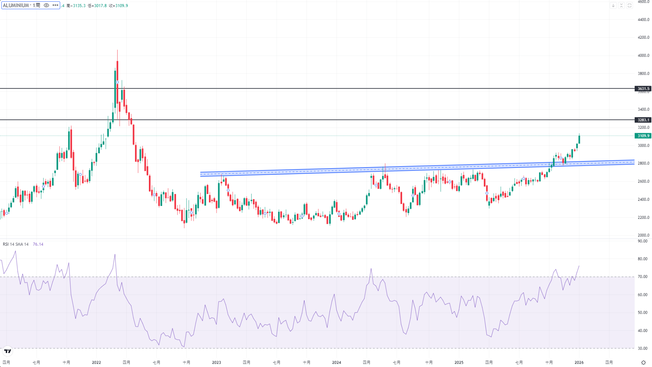
Task: Open the three-dots More menu beside ALUMINIUM
Action: tap(55, 5)
